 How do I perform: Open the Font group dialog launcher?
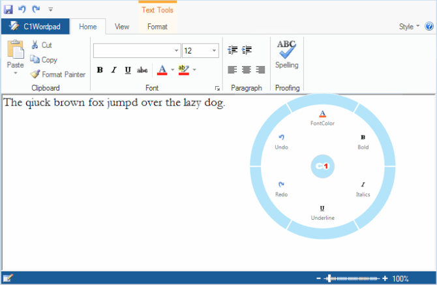[x=217, y=89]
